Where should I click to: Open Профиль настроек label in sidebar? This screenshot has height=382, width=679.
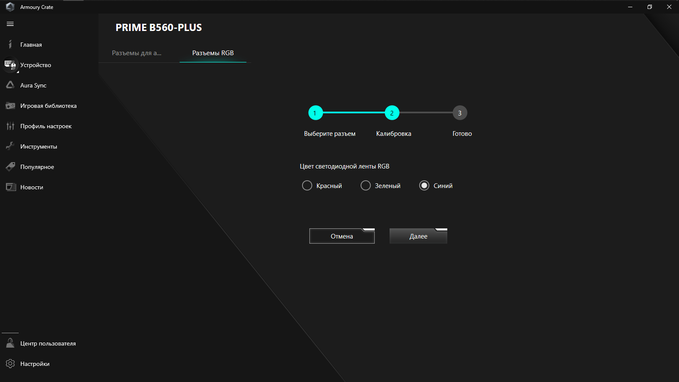tap(46, 126)
